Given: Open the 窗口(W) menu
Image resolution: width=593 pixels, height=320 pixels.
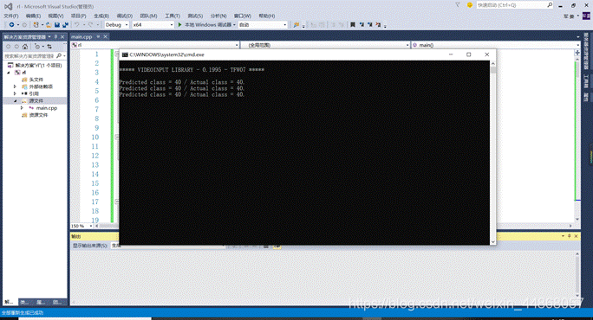Looking at the screenshot, I should point(242,16).
